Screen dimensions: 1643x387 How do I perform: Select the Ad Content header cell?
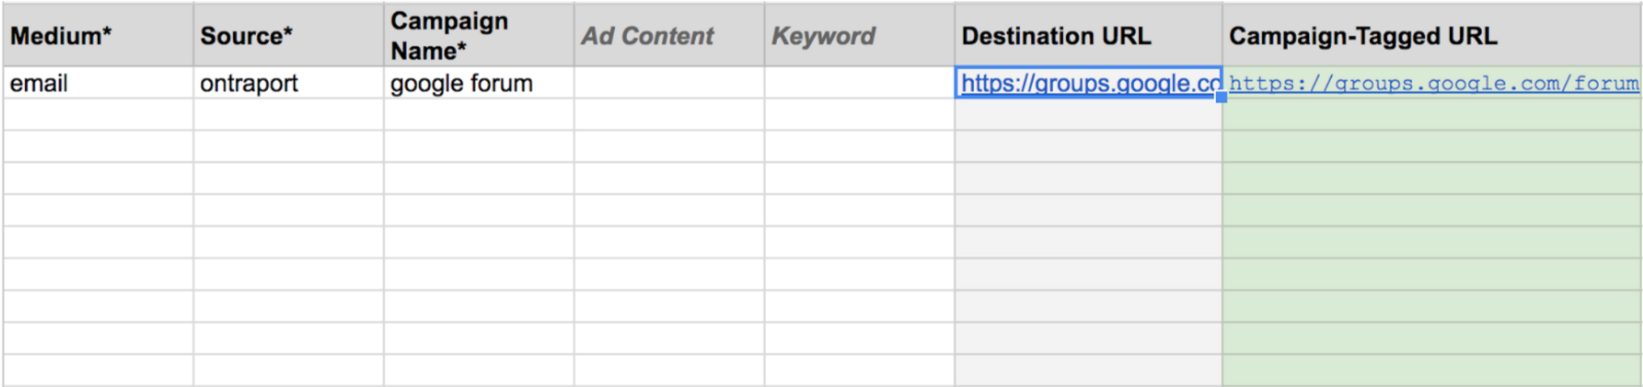click(x=669, y=35)
